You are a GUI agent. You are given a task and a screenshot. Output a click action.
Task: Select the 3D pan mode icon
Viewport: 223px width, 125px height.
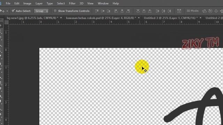pos(216,11)
